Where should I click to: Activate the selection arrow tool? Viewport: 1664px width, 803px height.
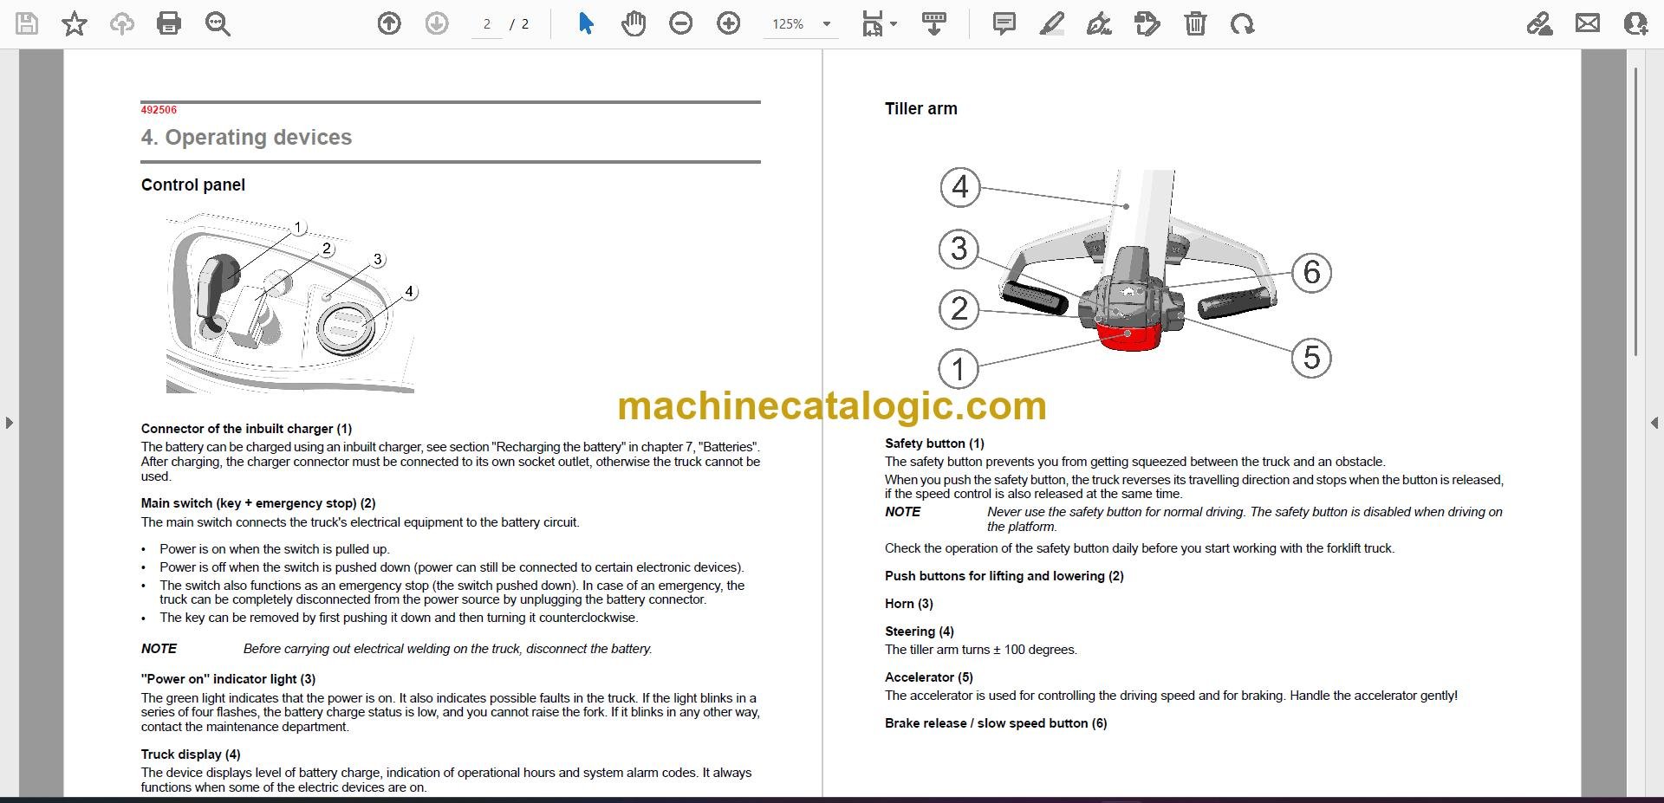586,23
